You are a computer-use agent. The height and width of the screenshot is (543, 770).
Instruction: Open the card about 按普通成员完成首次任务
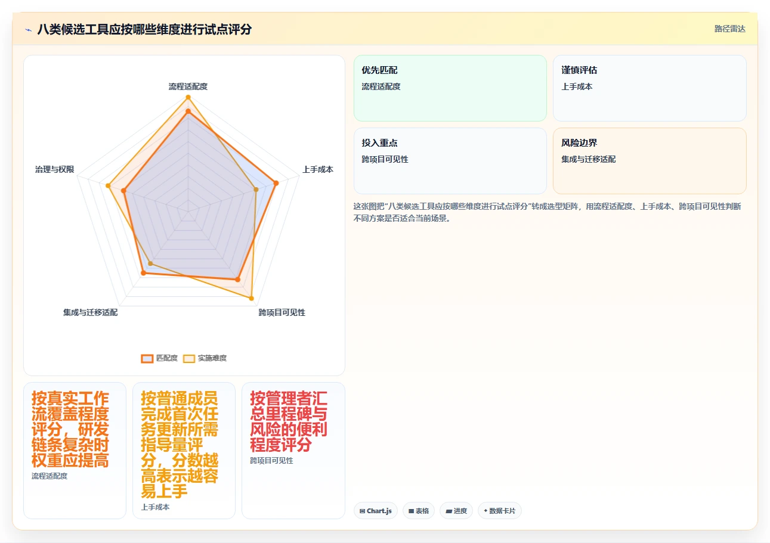click(x=184, y=451)
